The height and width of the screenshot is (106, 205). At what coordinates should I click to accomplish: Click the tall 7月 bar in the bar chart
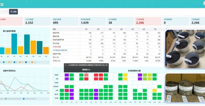[x=14, y=44]
